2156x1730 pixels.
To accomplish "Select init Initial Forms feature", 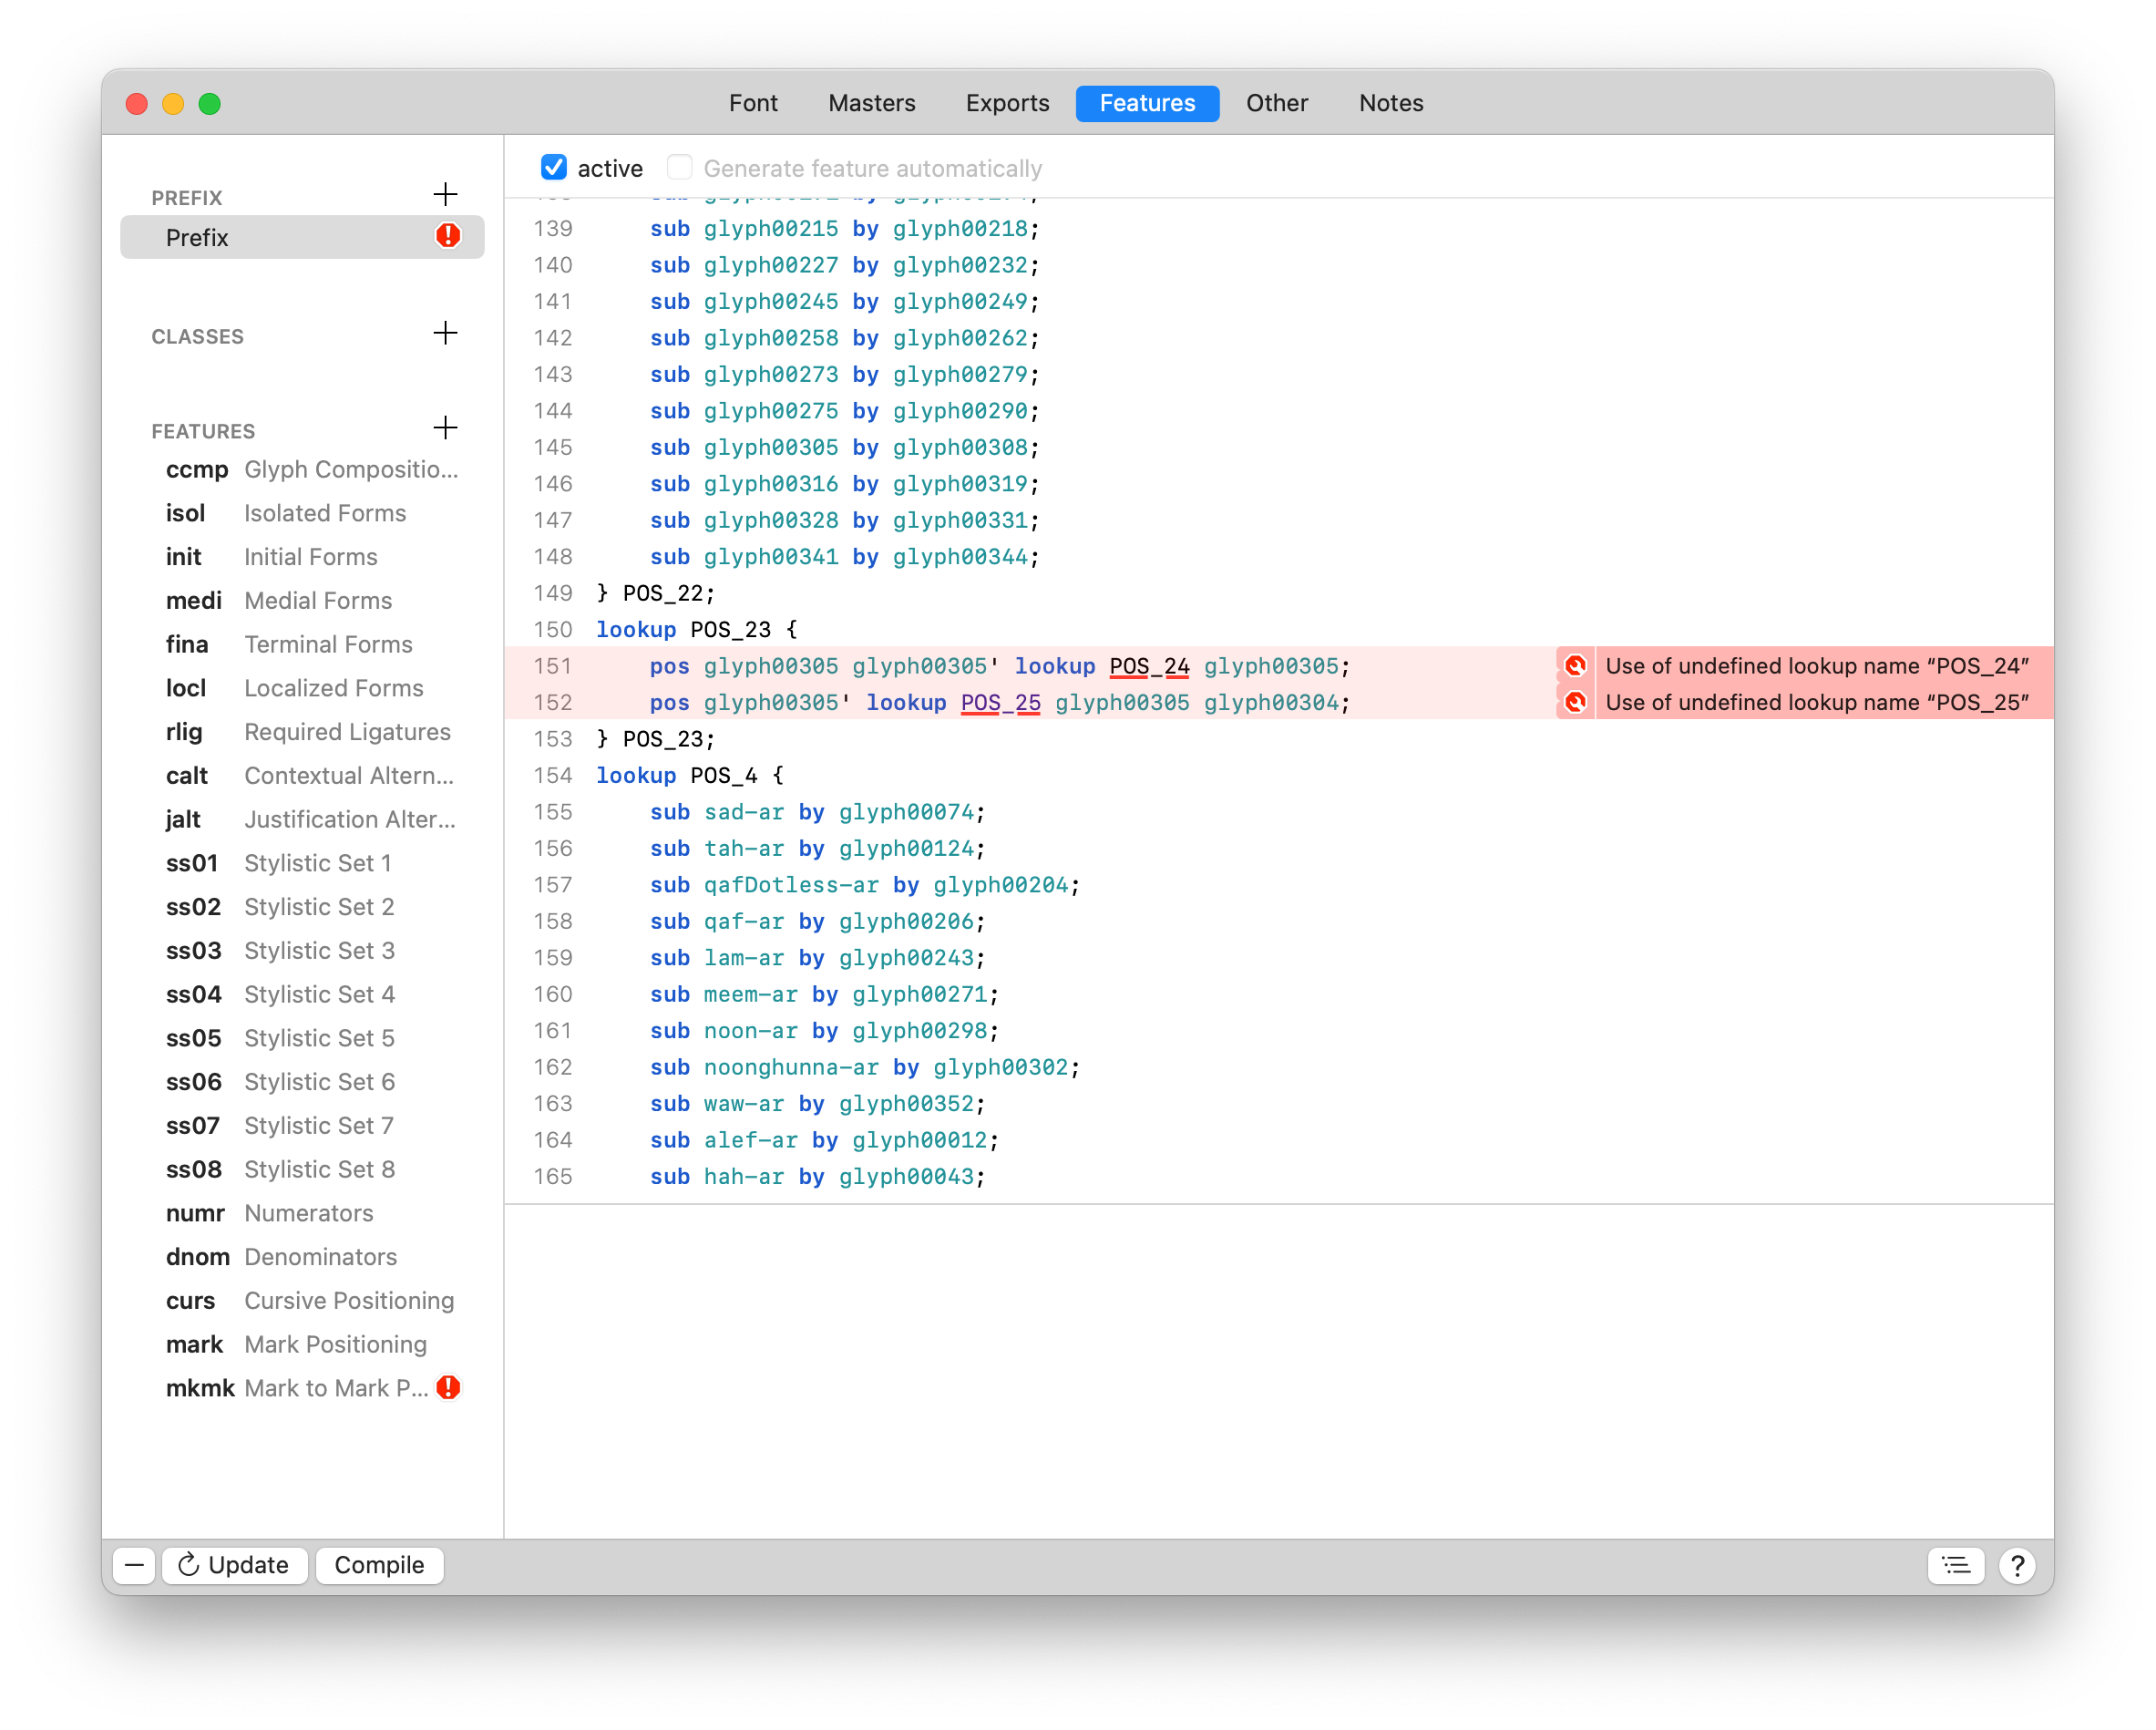I will (302, 557).
